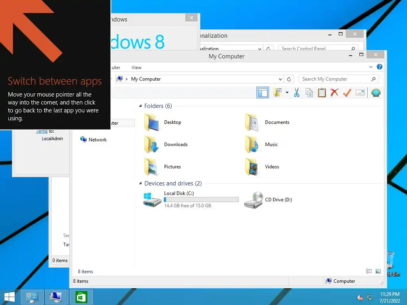Select CD Drive (D:)
This screenshot has height=305, width=407.
(x=268, y=200)
